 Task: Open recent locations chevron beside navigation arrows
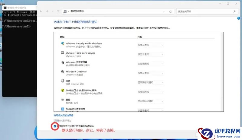53,11
